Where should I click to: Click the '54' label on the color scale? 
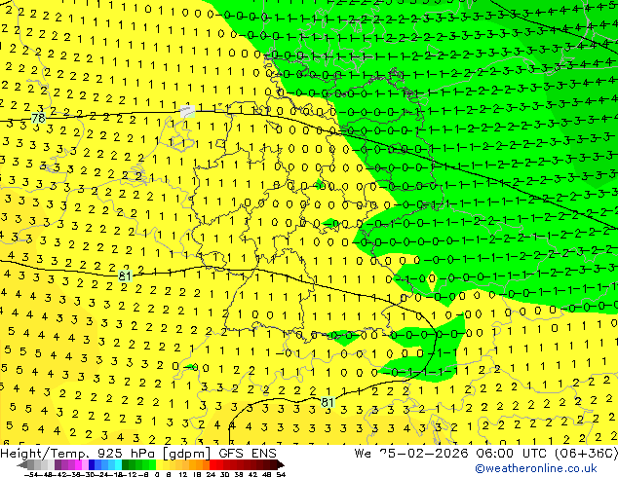point(281,474)
